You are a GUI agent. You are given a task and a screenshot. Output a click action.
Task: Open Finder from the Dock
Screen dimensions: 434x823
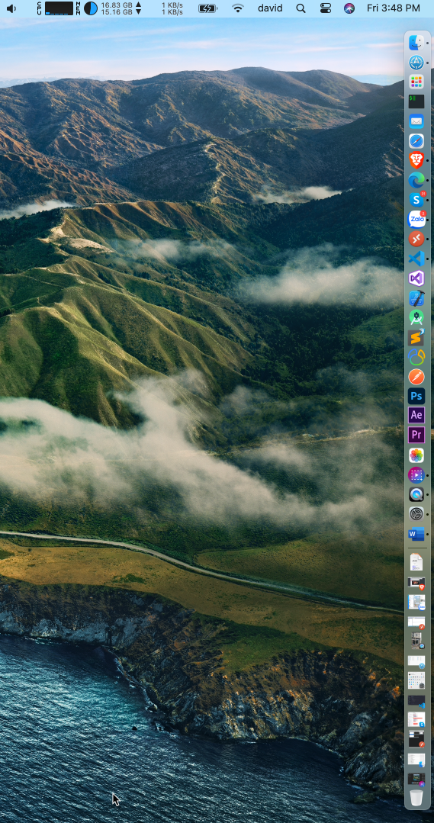(416, 43)
